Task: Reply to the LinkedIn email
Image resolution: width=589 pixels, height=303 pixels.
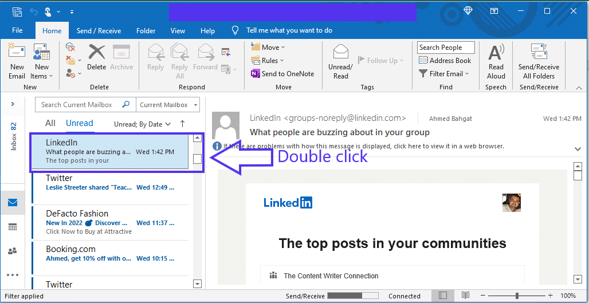Action: pyautogui.click(x=155, y=57)
